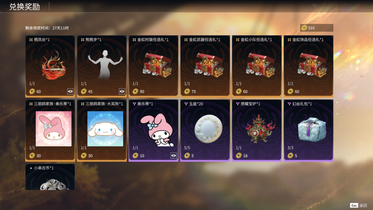Click the 510 coin balance display

click(x=317, y=28)
